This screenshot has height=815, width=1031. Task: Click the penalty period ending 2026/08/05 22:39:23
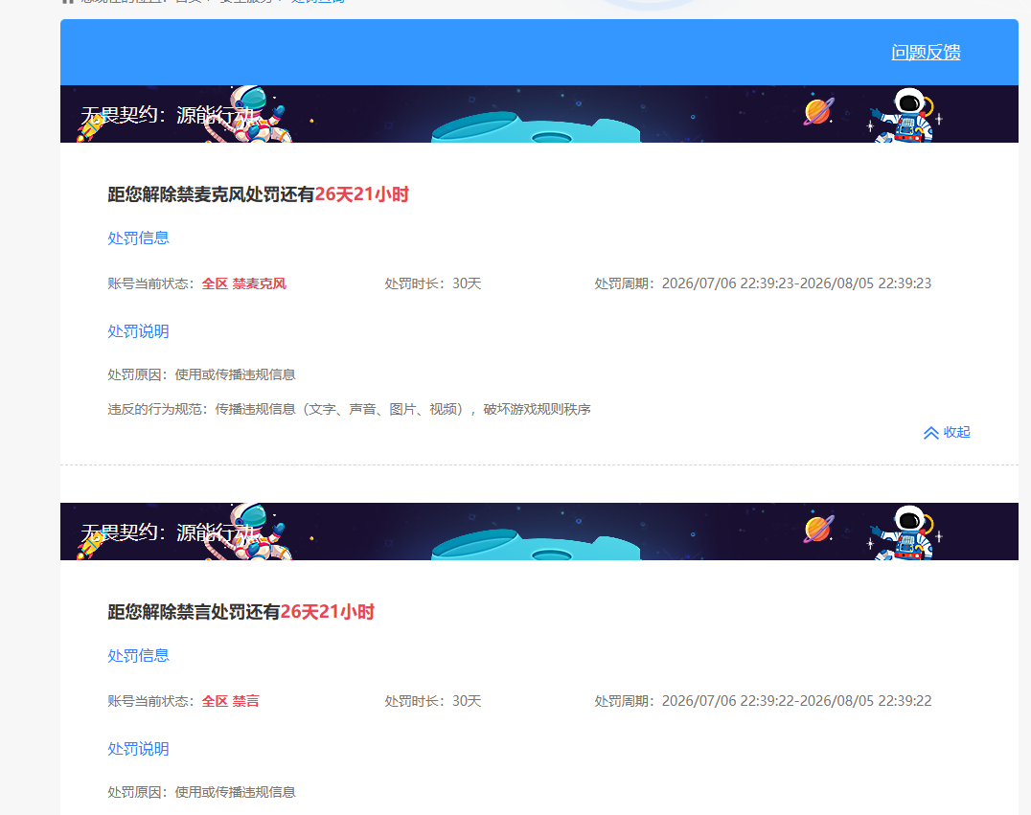(x=764, y=283)
